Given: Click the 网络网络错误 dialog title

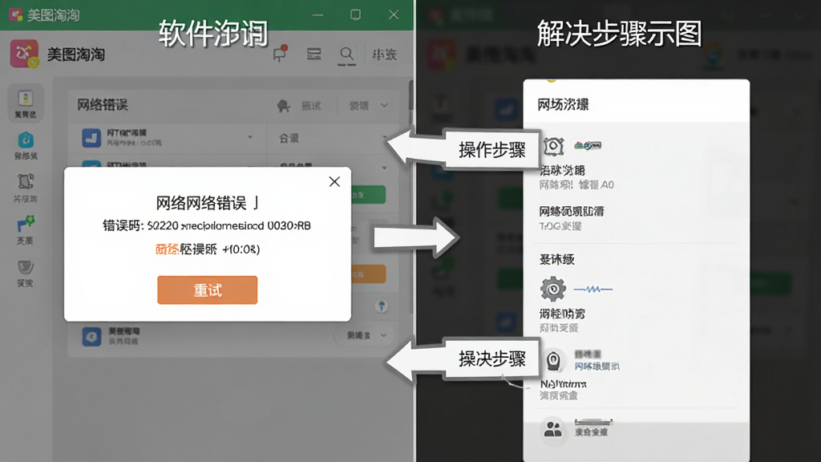Looking at the screenshot, I should click(x=208, y=203).
